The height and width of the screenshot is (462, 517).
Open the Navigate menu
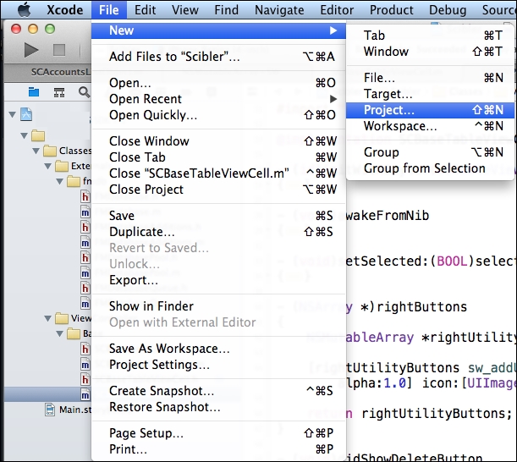coord(279,10)
